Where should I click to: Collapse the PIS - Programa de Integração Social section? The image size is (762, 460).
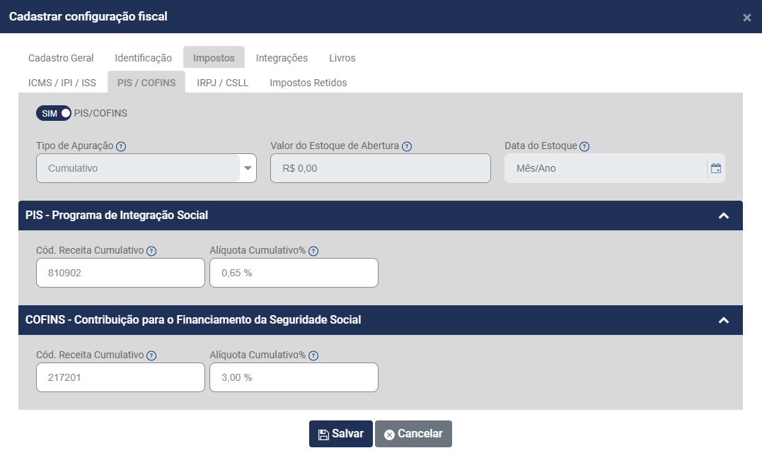pyautogui.click(x=723, y=216)
